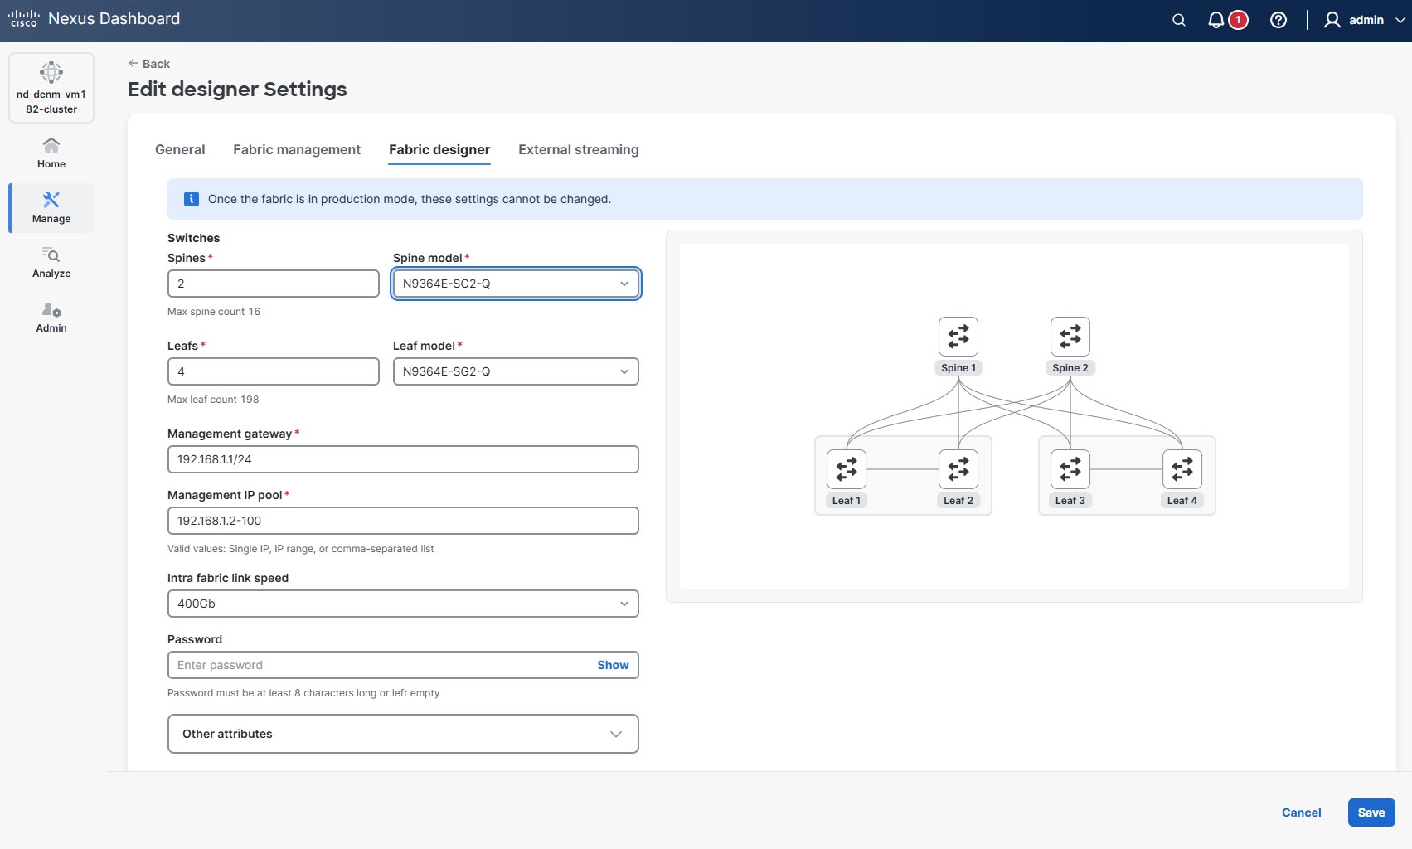
Task: Open the notifications bell
Action: click(x=1216, y=20)
